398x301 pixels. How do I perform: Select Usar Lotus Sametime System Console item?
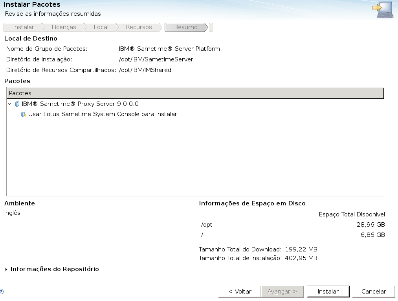pyautogui.click(x=103, y=114)
